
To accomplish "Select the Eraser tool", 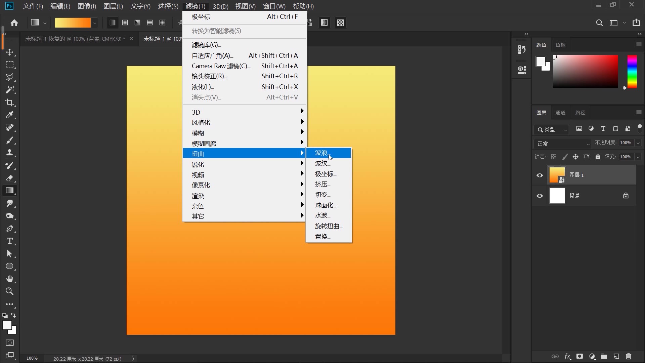I will (10, 178).
